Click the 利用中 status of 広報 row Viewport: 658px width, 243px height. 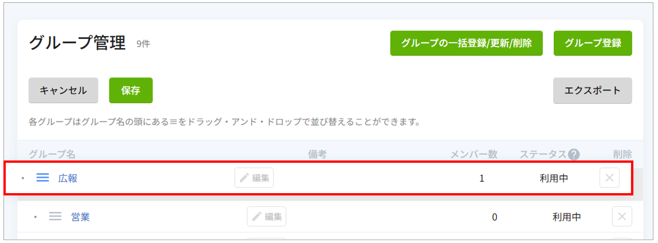tap(554, 178)
